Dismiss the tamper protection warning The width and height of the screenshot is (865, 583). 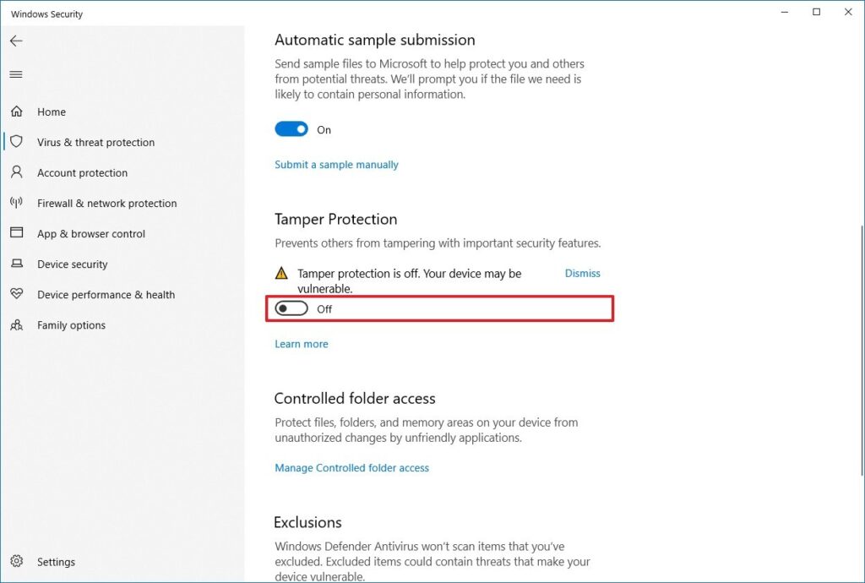click(x=582, y=274)
